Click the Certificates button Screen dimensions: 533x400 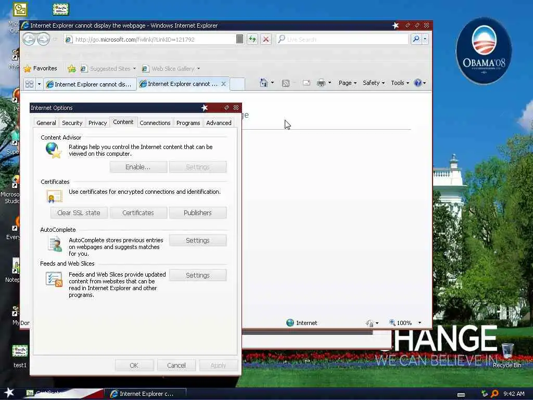coord(138,213)
